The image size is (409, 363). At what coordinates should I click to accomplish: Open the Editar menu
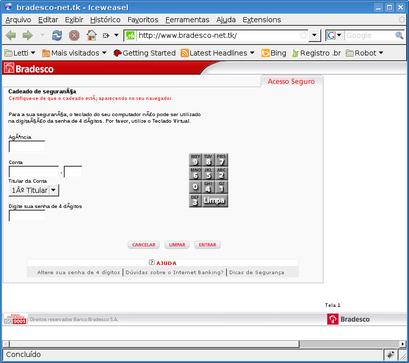tap(48, 20)
